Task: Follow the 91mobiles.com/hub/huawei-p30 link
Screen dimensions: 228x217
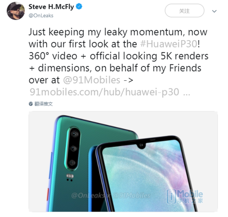Action: click(110, 92)
